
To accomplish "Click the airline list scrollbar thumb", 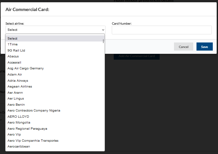I will [103, 41].
